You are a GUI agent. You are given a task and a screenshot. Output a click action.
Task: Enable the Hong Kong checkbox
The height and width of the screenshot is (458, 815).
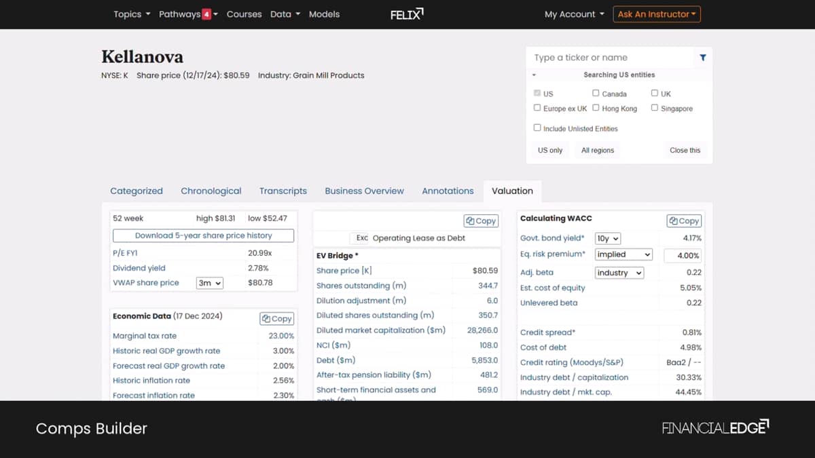tap(596, 108)
